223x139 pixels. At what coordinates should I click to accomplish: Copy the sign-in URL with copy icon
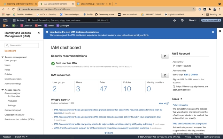click(174, 87)
